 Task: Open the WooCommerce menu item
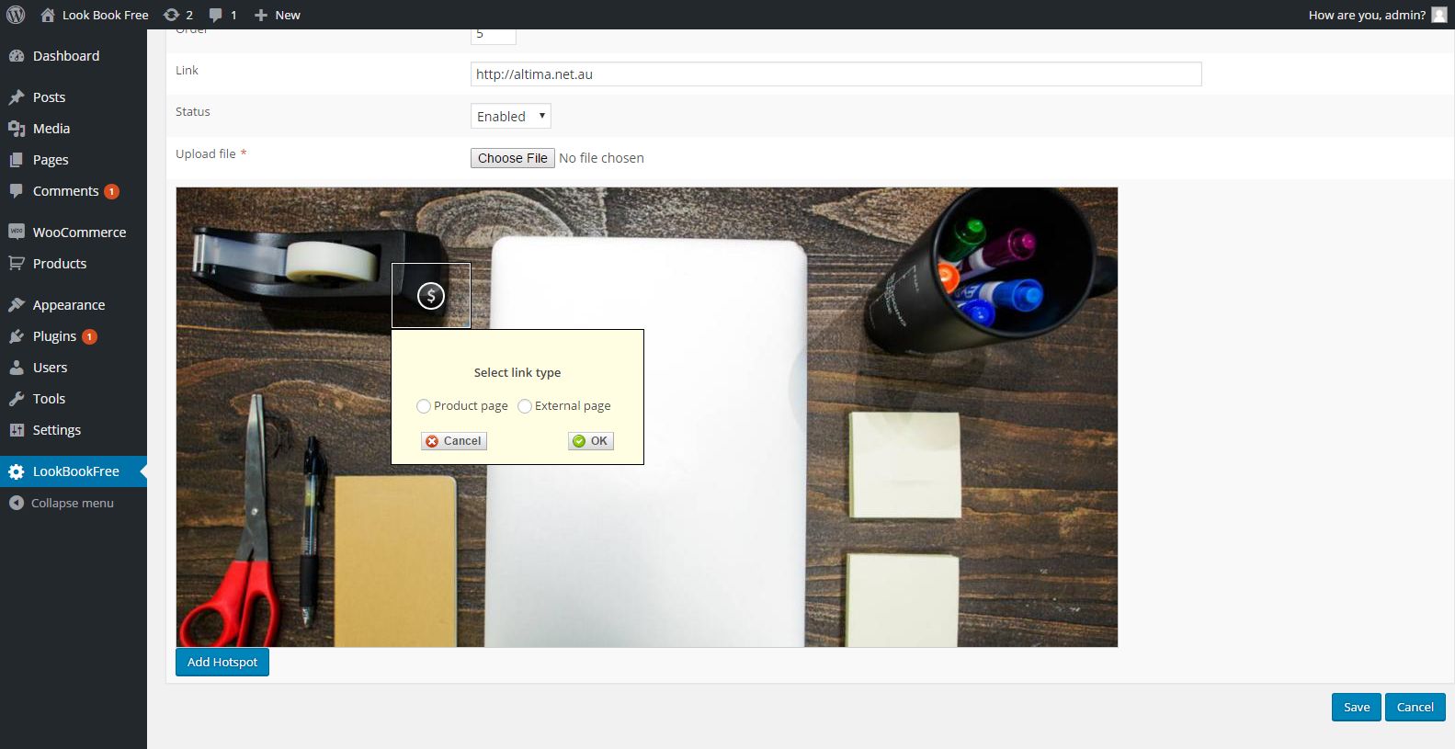(x=79, y=233)
